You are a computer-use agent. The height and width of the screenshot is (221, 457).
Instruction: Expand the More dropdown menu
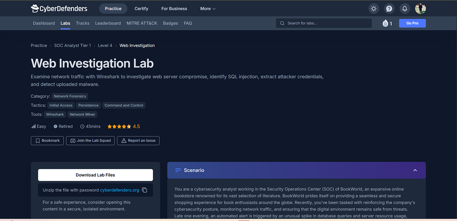(x=208, y=9)
